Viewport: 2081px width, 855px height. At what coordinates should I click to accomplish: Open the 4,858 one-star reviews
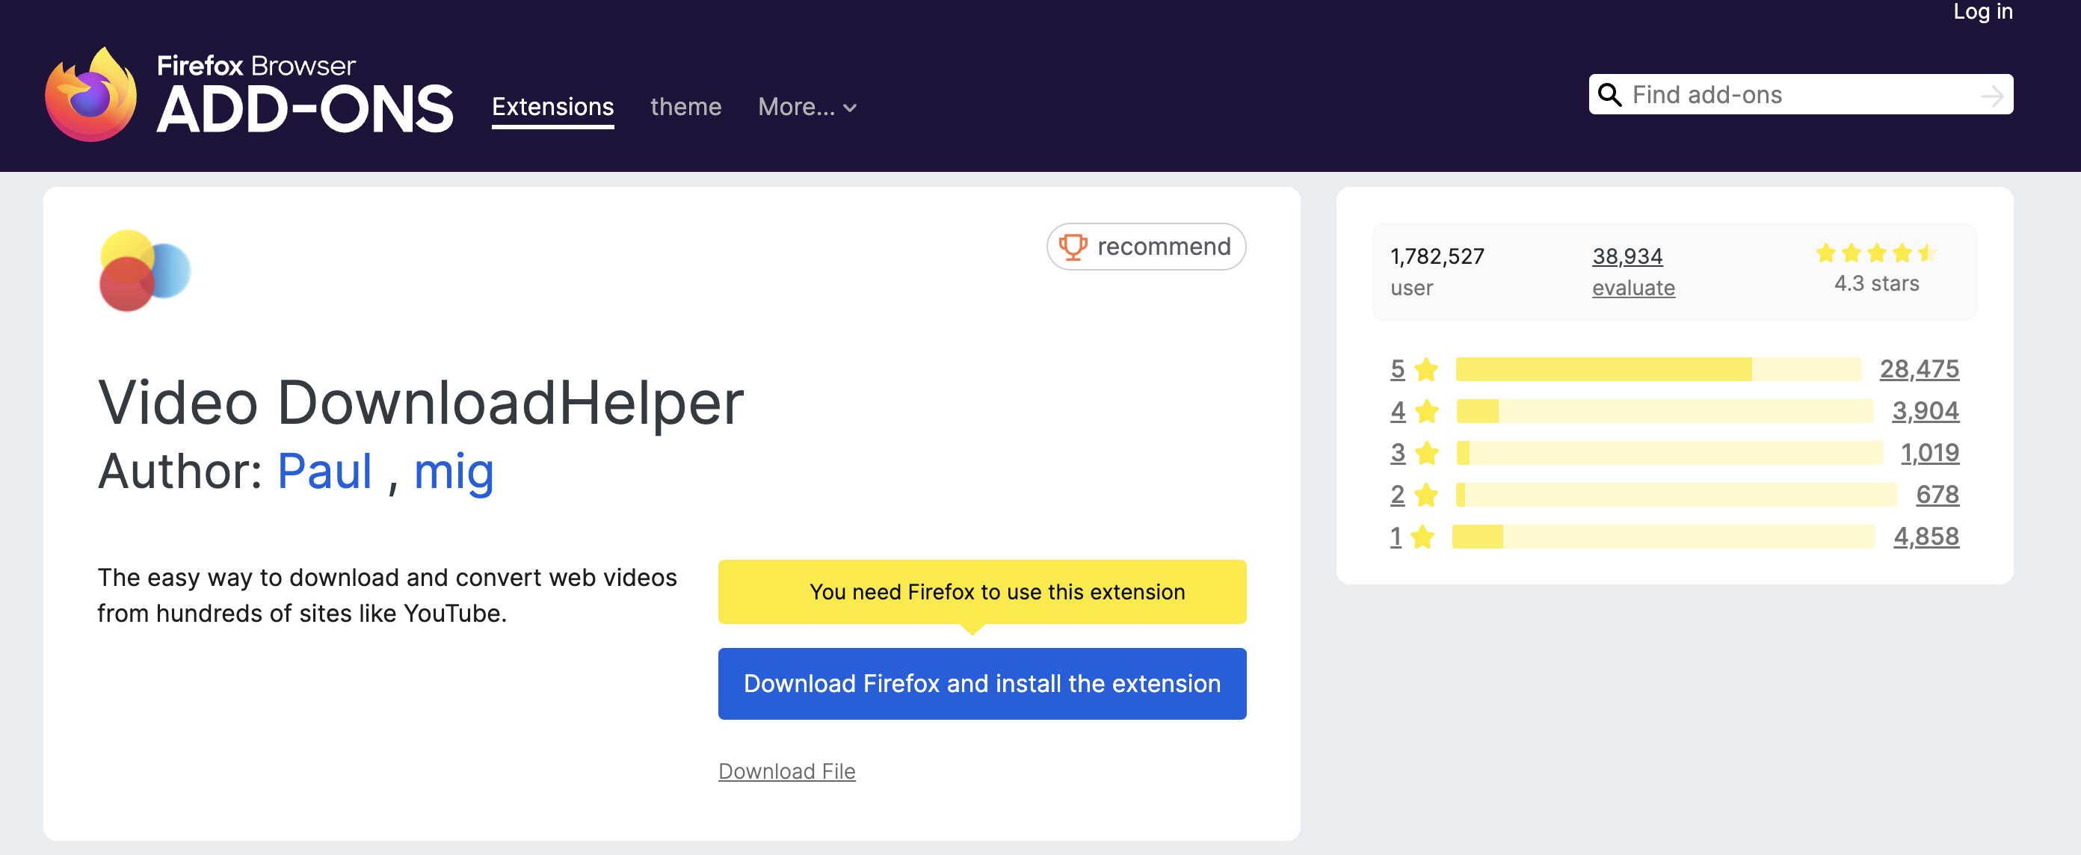(x=1926, y=537)
